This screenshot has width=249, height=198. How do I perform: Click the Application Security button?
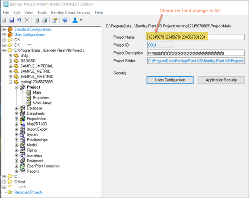tap(221, 80)
